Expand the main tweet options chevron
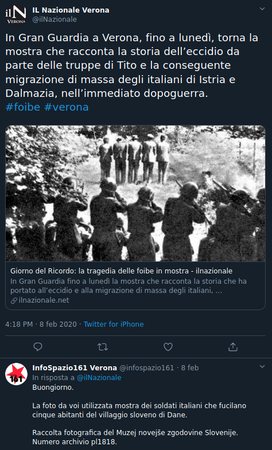The width and height of the screenshot is (272, 450). pyautogui.click(x=262, y=9)
